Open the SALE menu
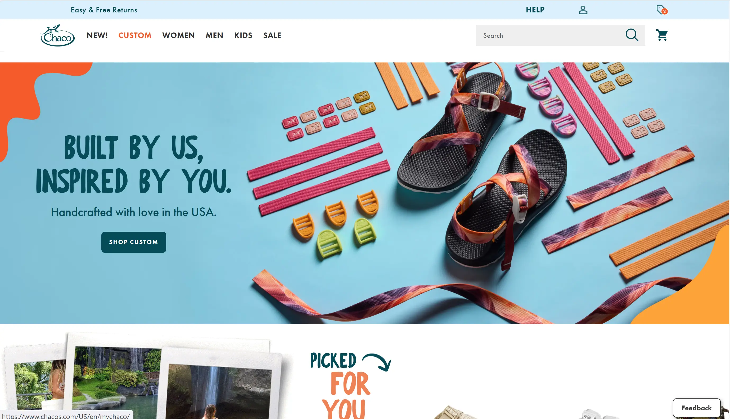The height and width of the screenshot is (419, 730). pyautogui.click(x=272, y=35)
